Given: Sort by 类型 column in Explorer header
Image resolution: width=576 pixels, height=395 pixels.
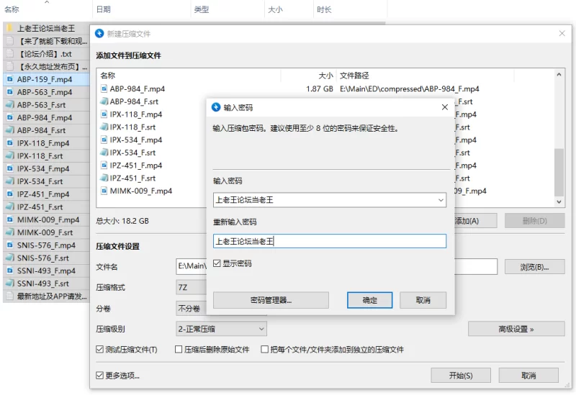Looking at the screenshot, I should (x=202, y=9).
